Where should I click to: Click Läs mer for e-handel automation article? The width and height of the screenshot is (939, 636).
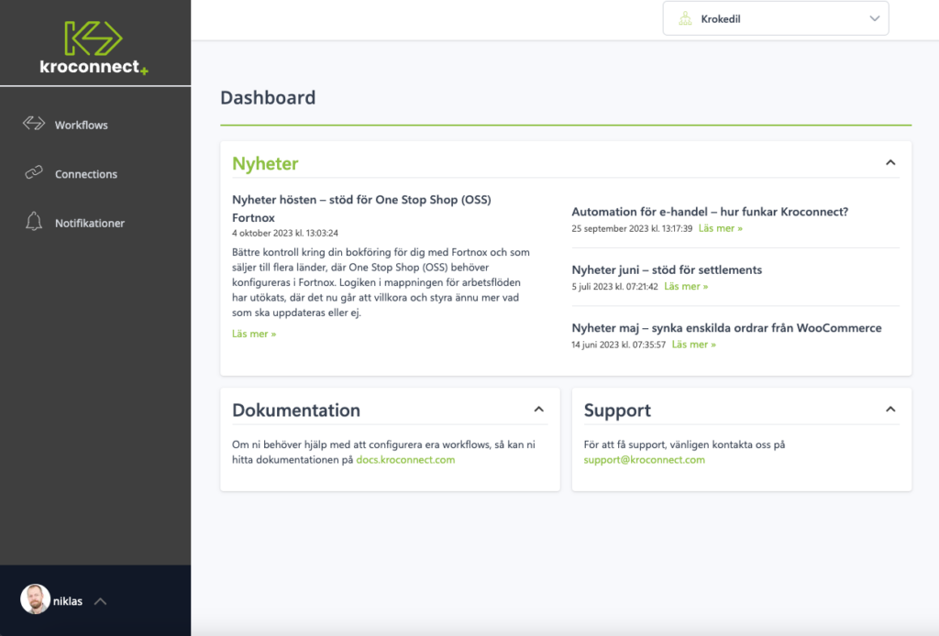point(720,228)
